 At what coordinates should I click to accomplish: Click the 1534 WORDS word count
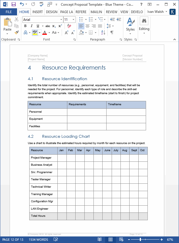38,240
